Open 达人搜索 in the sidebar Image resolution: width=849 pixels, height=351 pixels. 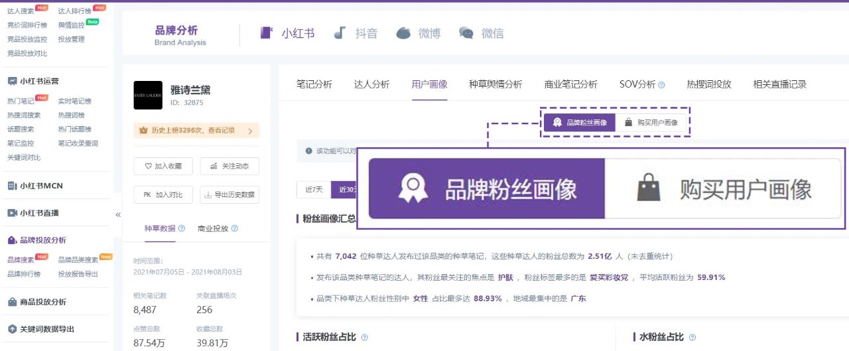[21, 11]
